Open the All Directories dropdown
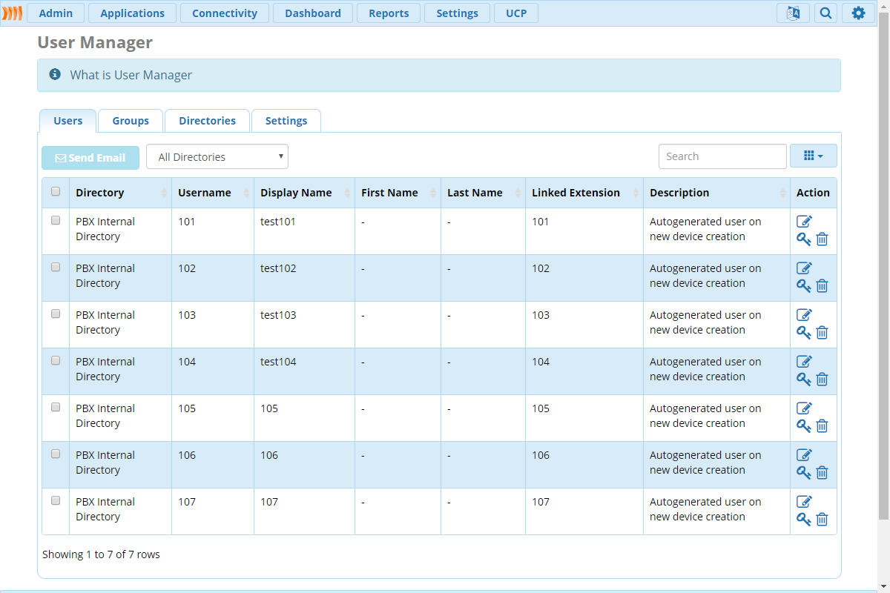The width and height of the screenshot is (890, 593). click(x=217, y=157)
